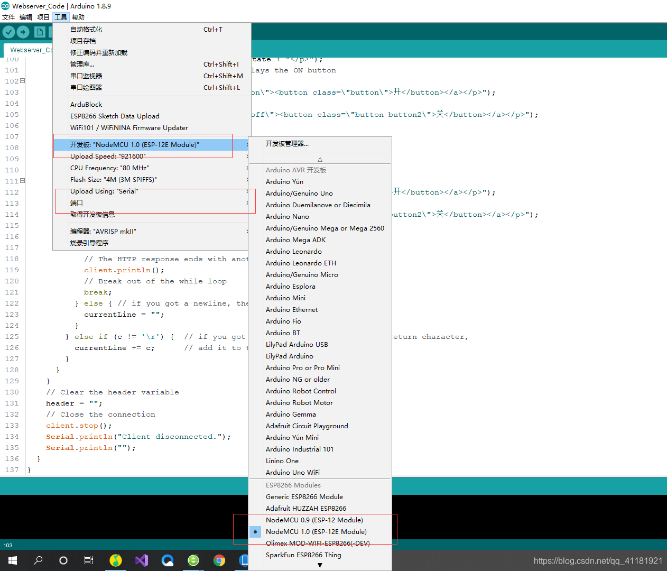Click the Verify (checkmark) toolbar icon

click(x=8, y=32)
